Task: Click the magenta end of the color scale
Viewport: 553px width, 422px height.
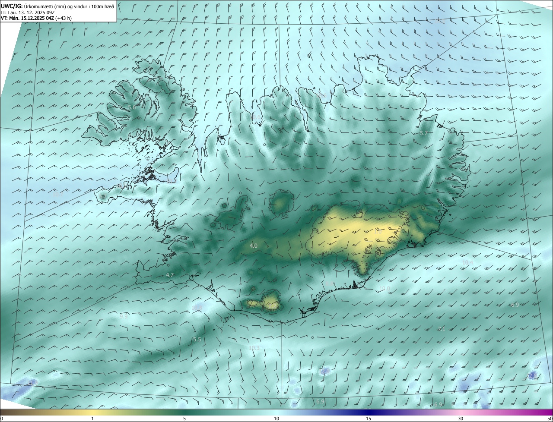Action: tap(544, 412)
